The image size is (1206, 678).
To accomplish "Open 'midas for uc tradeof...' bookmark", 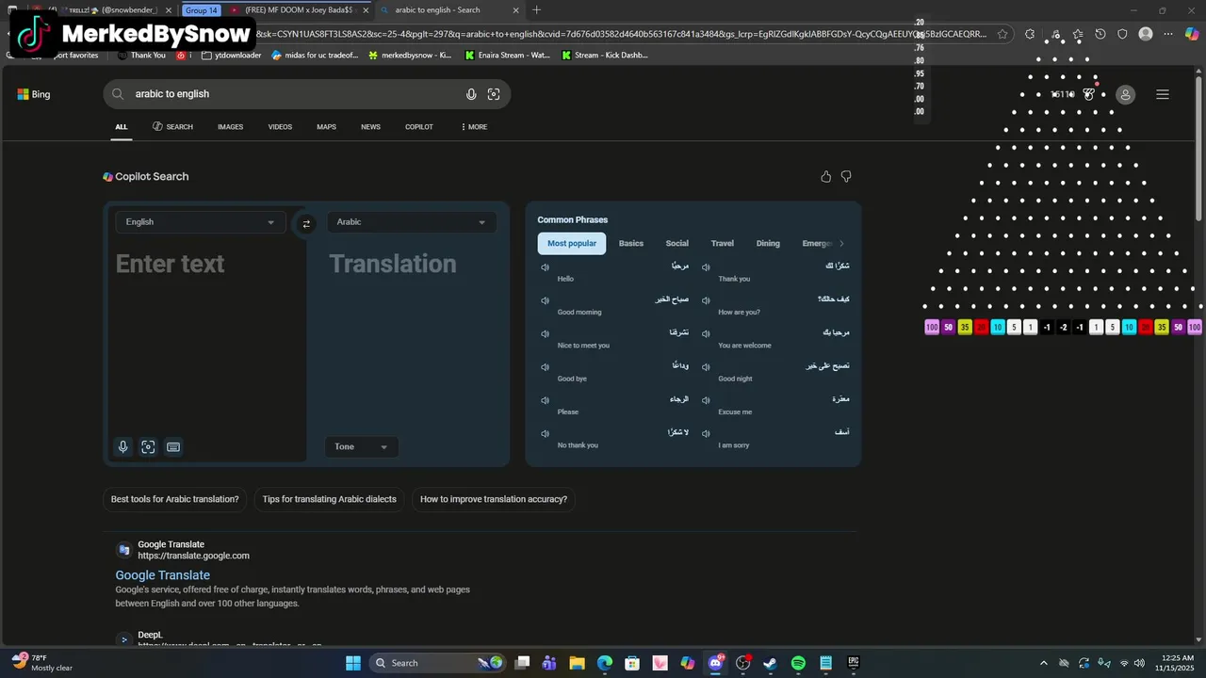I will tap(315, 56).
